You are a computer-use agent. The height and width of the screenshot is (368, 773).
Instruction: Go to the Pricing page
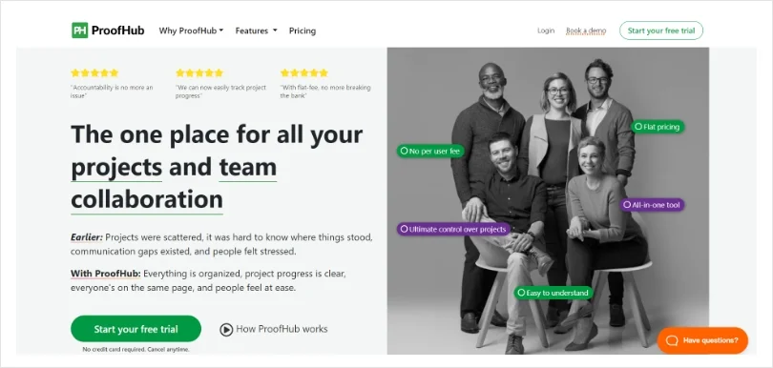tap(303, 31)
